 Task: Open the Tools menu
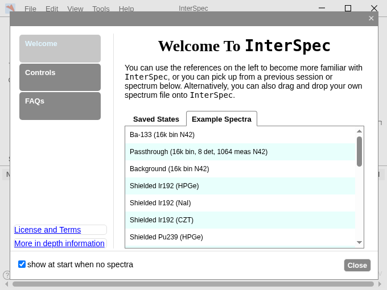click(x=101, y=9)
